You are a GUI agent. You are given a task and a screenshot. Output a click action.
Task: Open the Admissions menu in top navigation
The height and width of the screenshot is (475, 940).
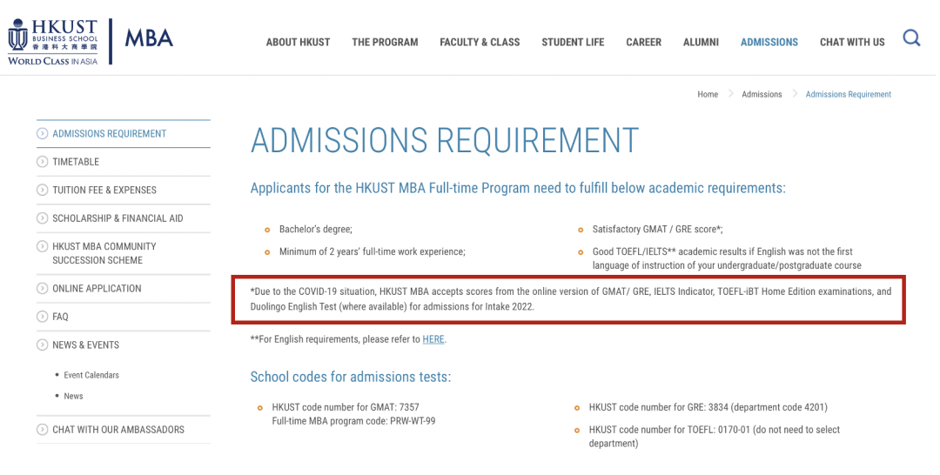pyautogui.click(x=769, y=43)
